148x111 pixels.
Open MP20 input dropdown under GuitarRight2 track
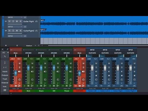(15, 36)
